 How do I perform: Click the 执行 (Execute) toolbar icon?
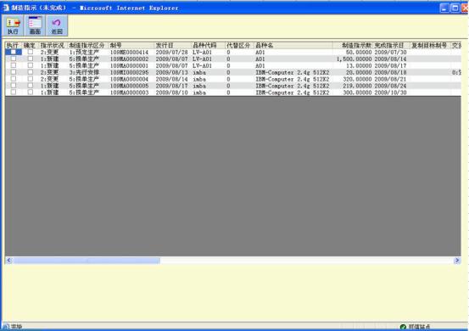[13, 25]
